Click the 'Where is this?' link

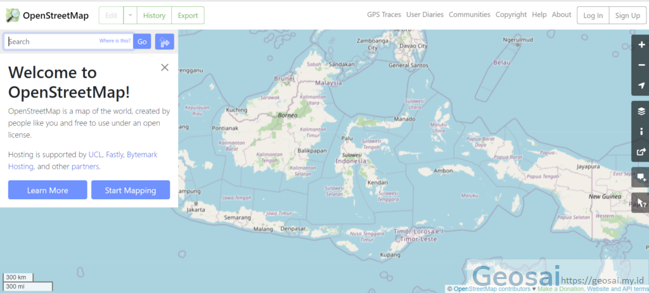pyautogui.click(x=115, y=41)
